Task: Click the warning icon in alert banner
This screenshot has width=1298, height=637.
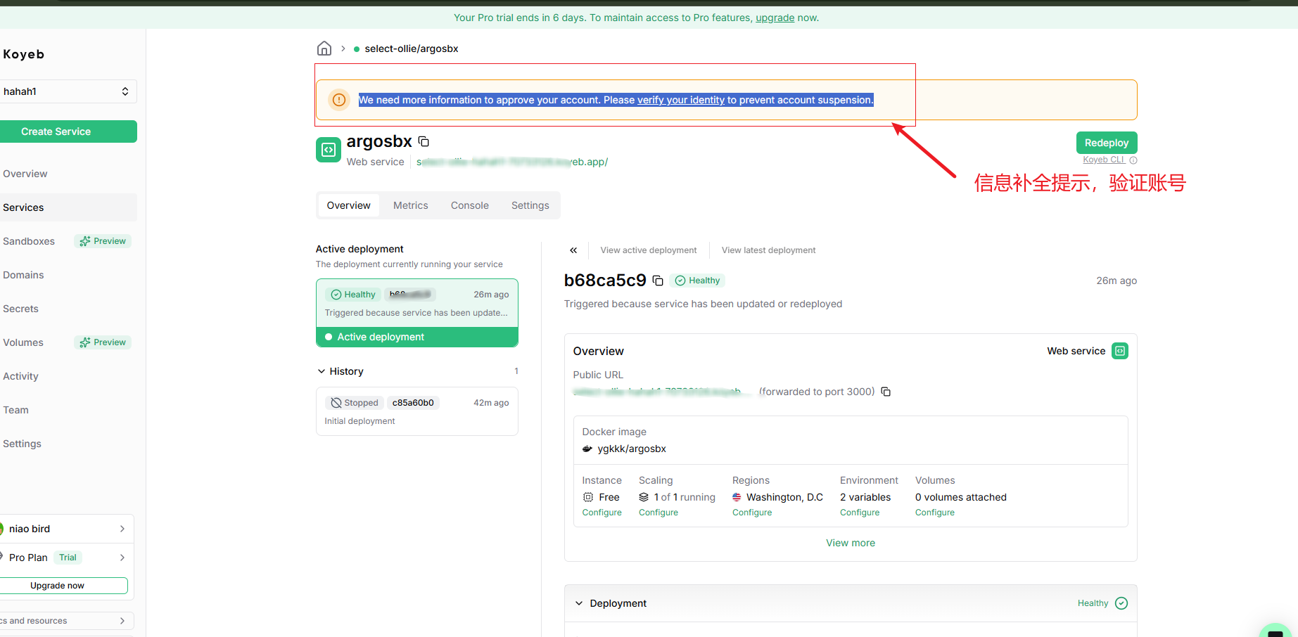Action: click(x=339, y=100)
